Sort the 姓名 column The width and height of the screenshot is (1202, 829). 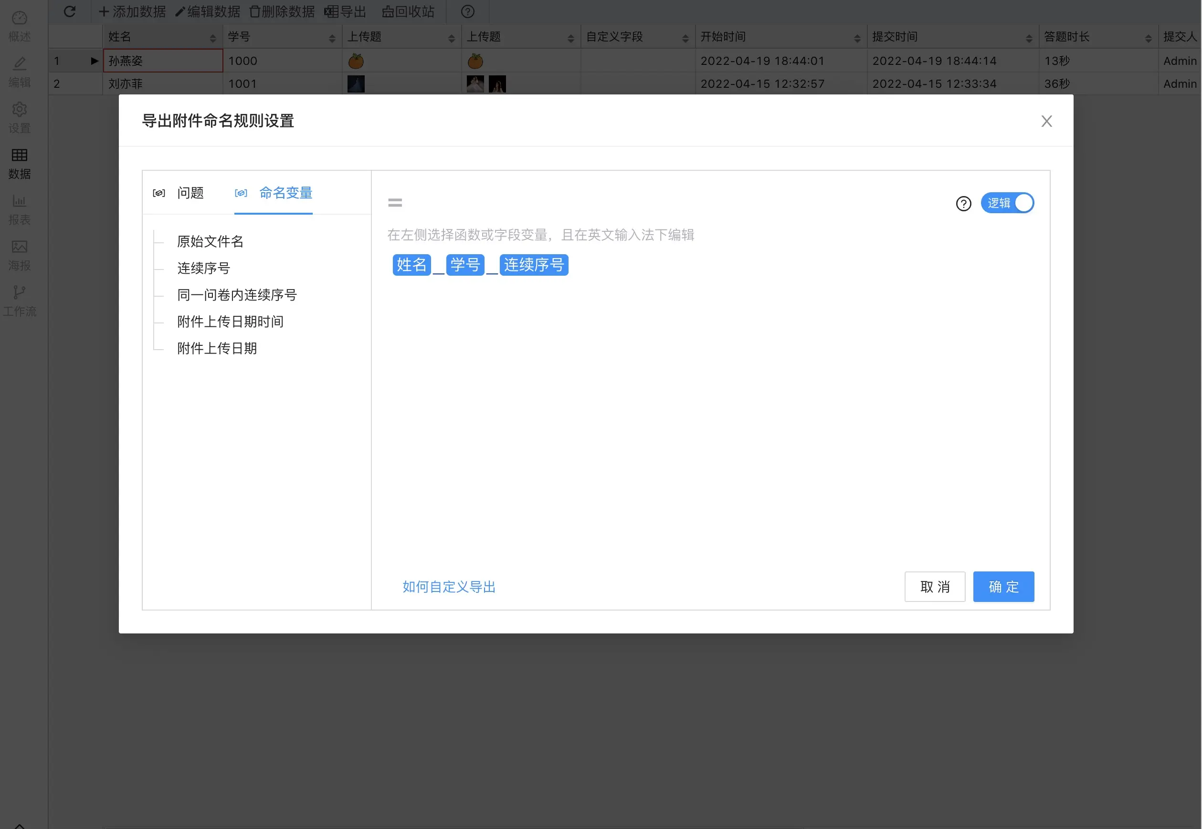pyautogui.click(x=212, y=37)
